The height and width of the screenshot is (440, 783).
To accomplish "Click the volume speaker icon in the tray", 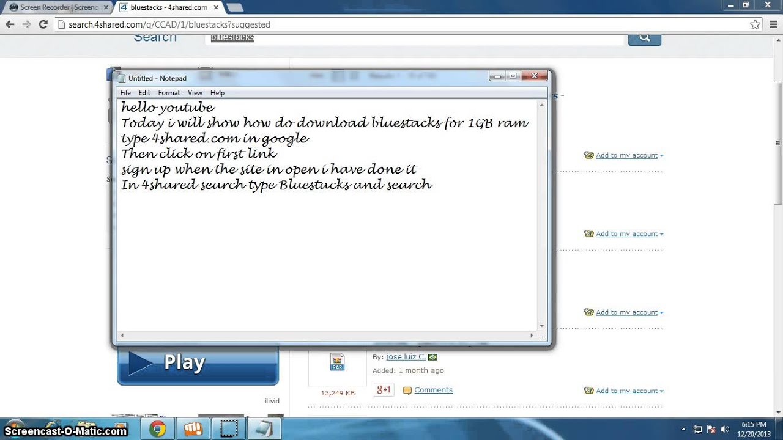I will coord(725,430).
